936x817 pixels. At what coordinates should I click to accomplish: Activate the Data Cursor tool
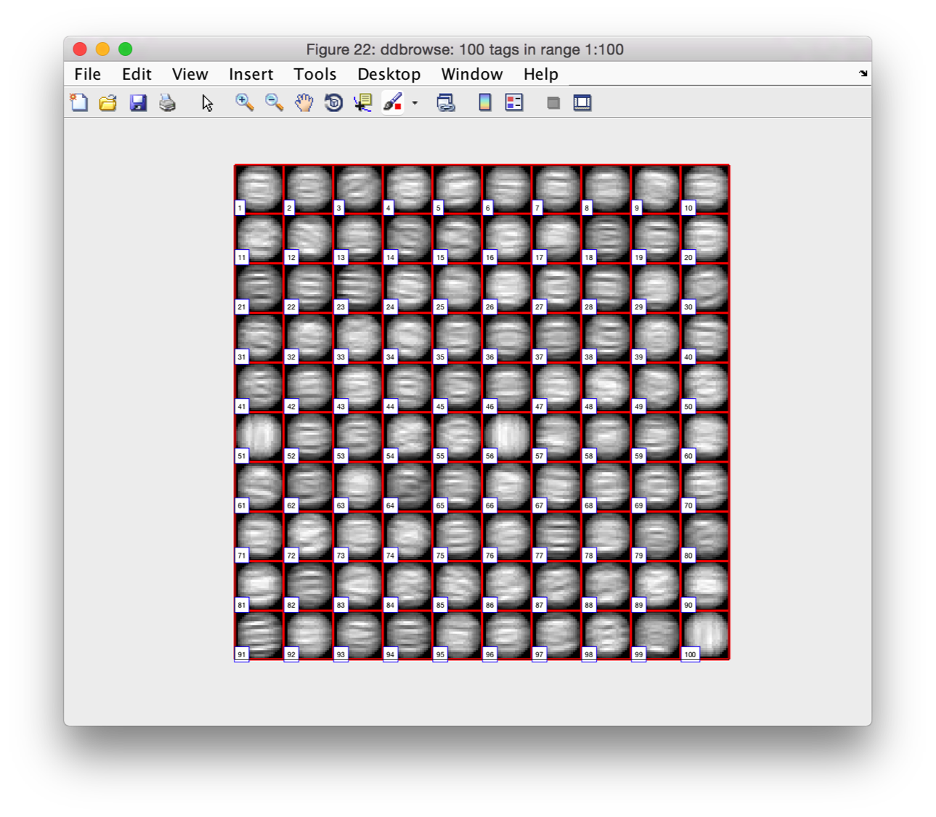coord(363,102)
